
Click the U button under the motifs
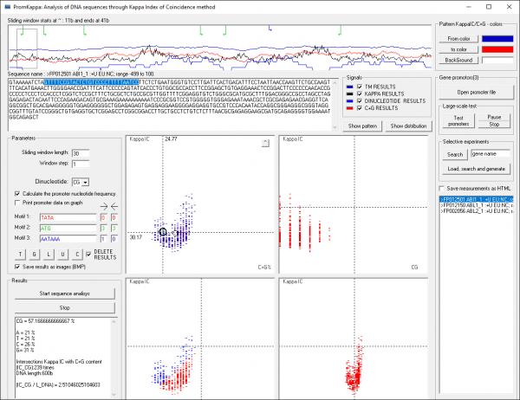click(63, 255)
